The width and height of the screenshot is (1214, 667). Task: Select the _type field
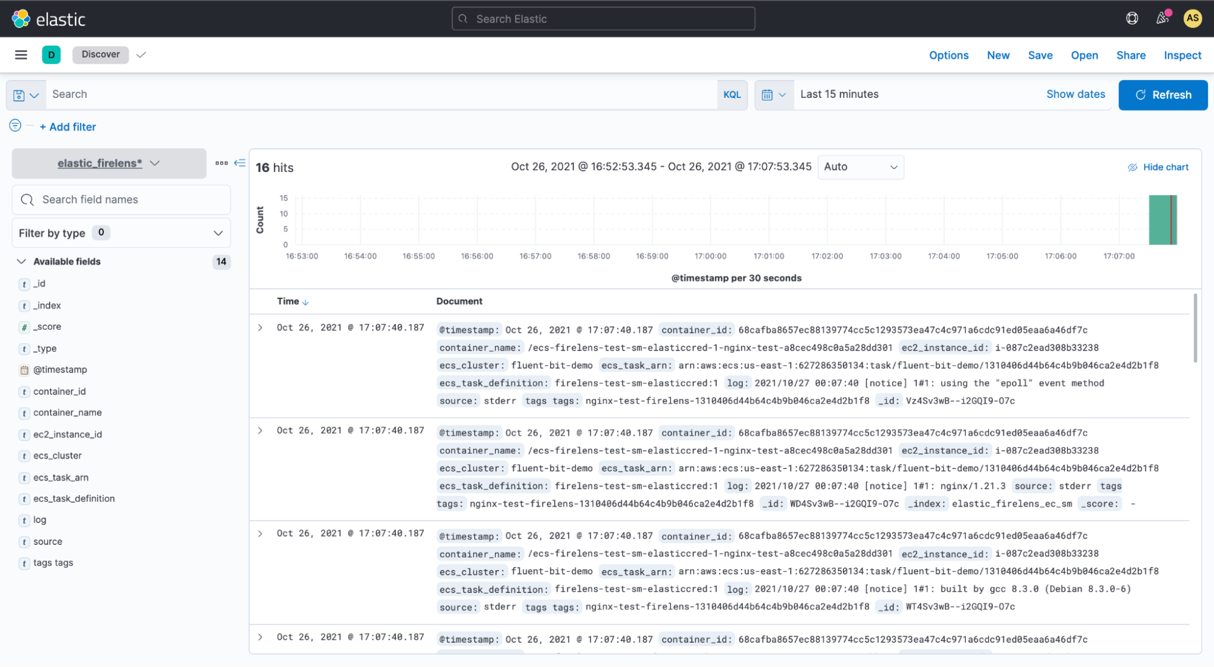(45, 349)
